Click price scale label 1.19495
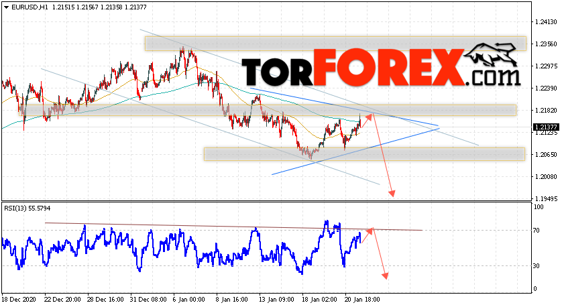 (546, 199)
